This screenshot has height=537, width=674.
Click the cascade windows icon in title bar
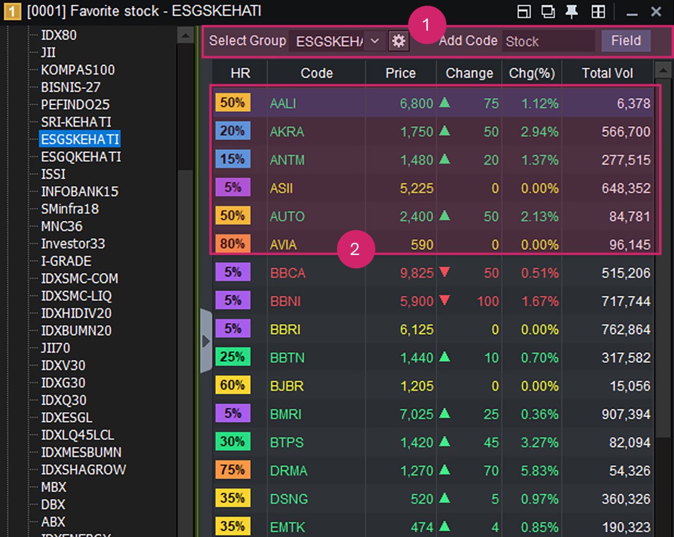point(548,12)
